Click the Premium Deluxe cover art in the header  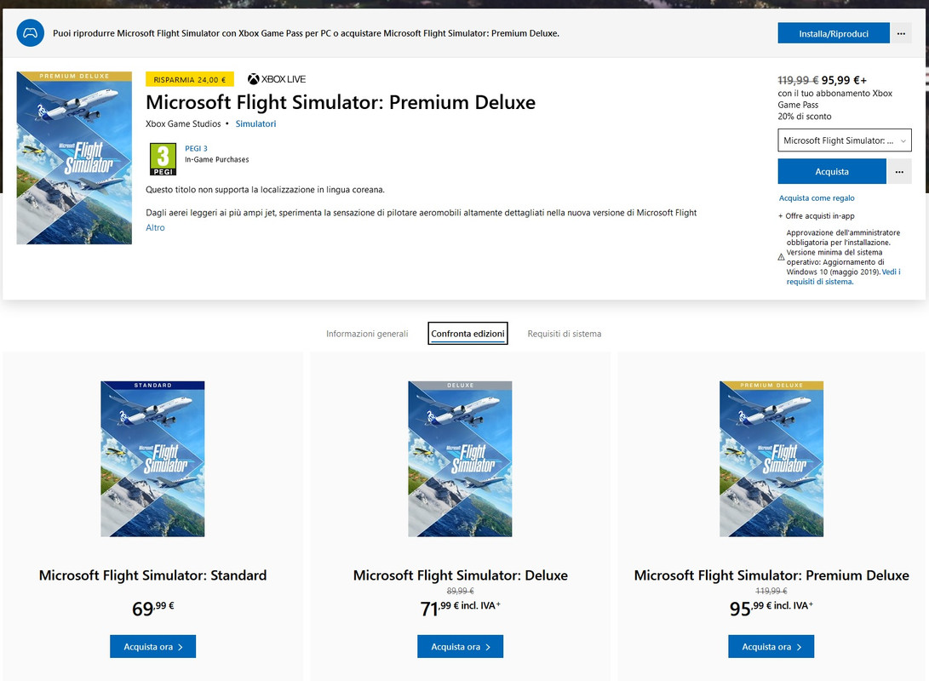(74, 158)
